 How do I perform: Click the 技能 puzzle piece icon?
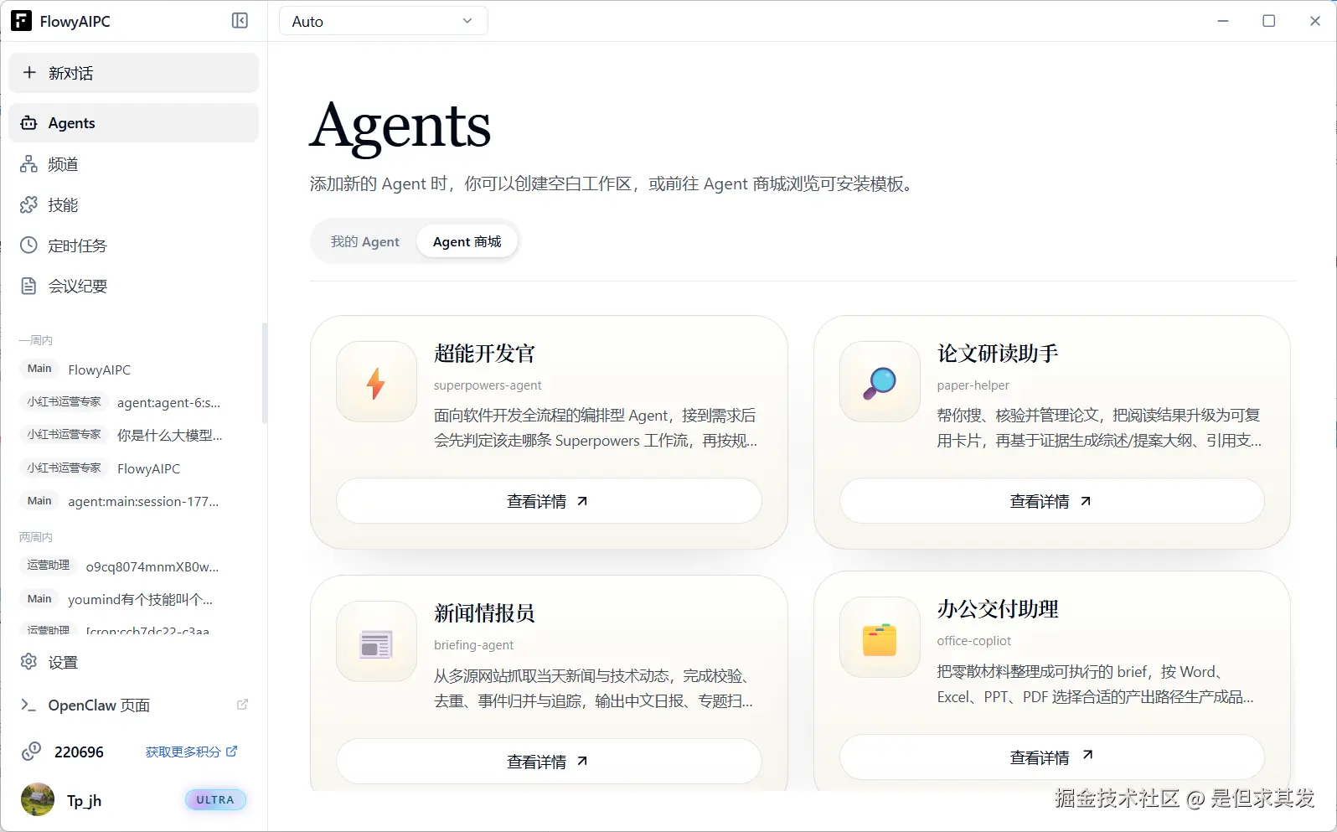28,204
